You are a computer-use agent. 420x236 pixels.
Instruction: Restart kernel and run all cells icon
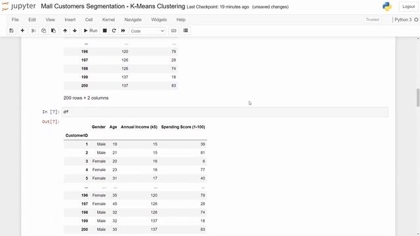point(123,31)
